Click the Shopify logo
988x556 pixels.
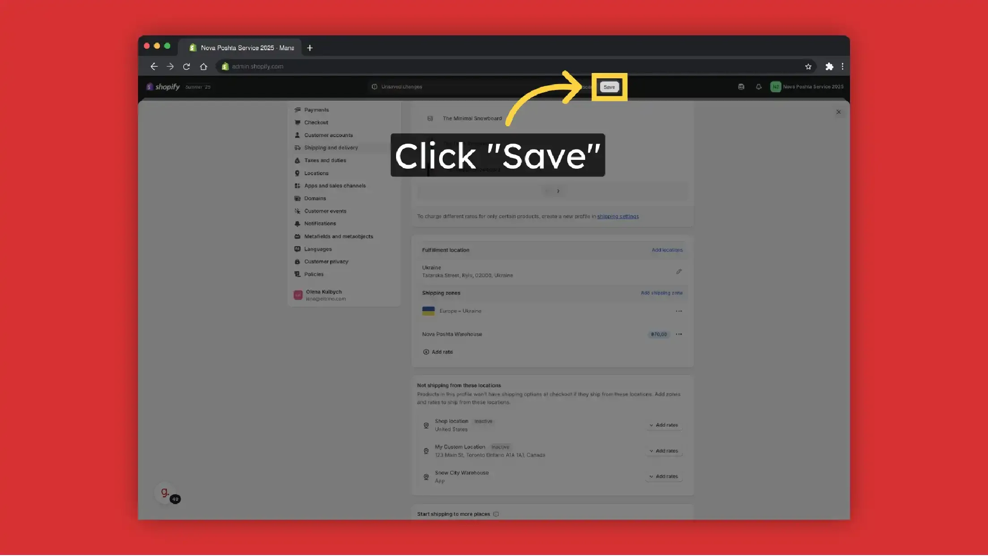click(163, 87)
